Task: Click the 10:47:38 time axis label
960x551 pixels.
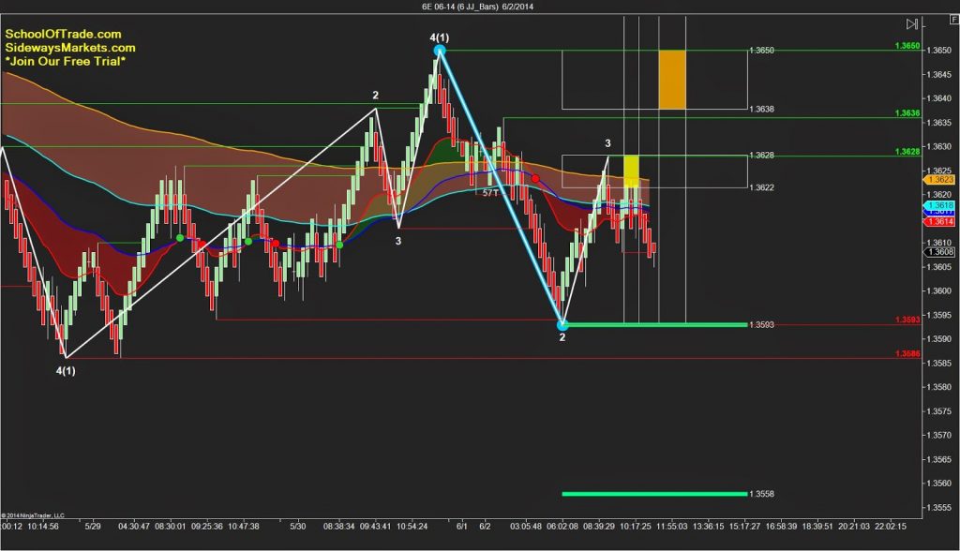Action: (x=243, y=527)
